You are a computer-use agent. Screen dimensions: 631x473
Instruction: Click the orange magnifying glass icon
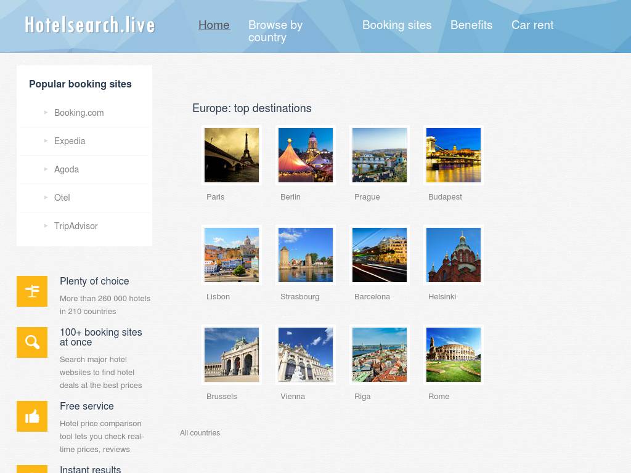coord(32,342)
